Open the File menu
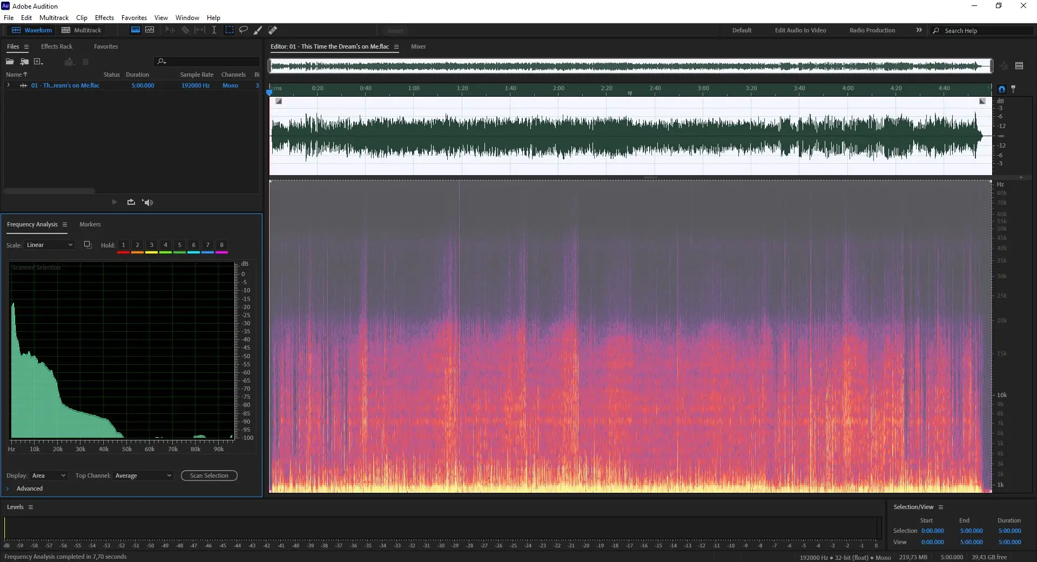Viewport: 1037px width, 562px height. click(x=9, y=18)
